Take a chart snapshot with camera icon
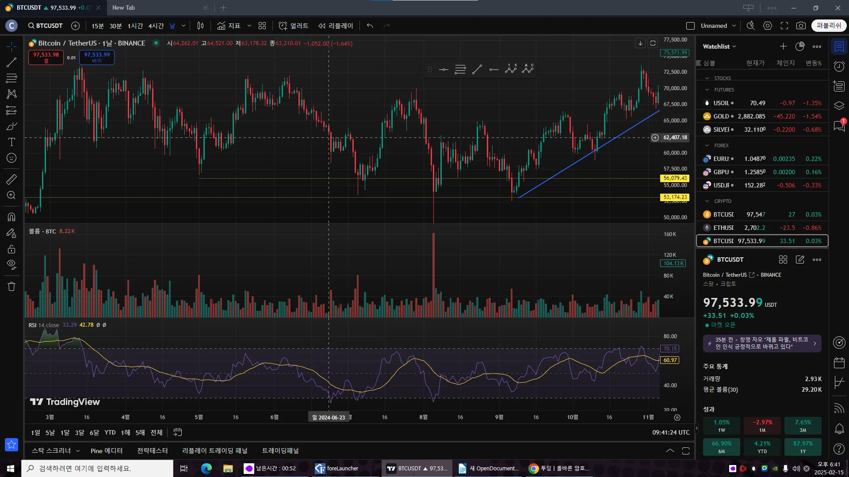The image size is (849, 477). pos(801,26)
